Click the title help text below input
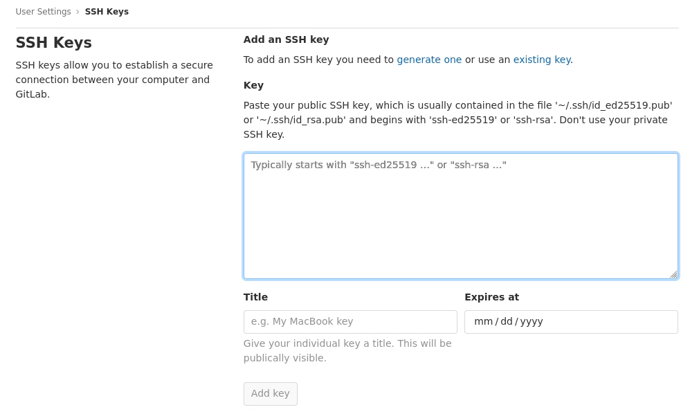 point(347,351)
